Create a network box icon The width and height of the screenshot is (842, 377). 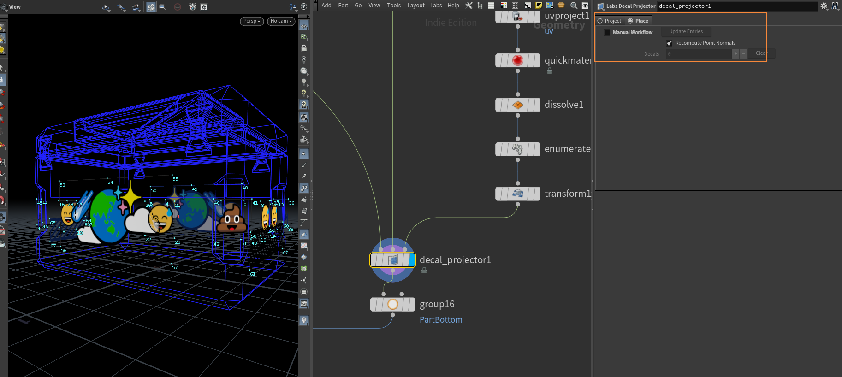pos(528,6)
